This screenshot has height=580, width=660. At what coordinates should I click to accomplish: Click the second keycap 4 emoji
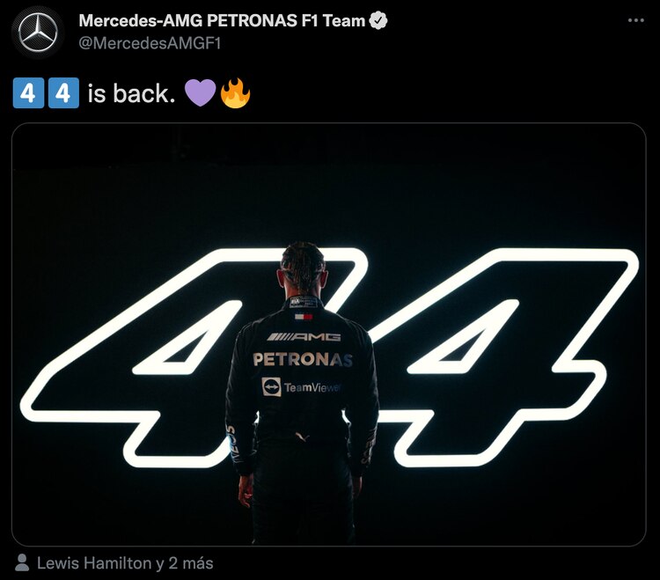point(63,93)
